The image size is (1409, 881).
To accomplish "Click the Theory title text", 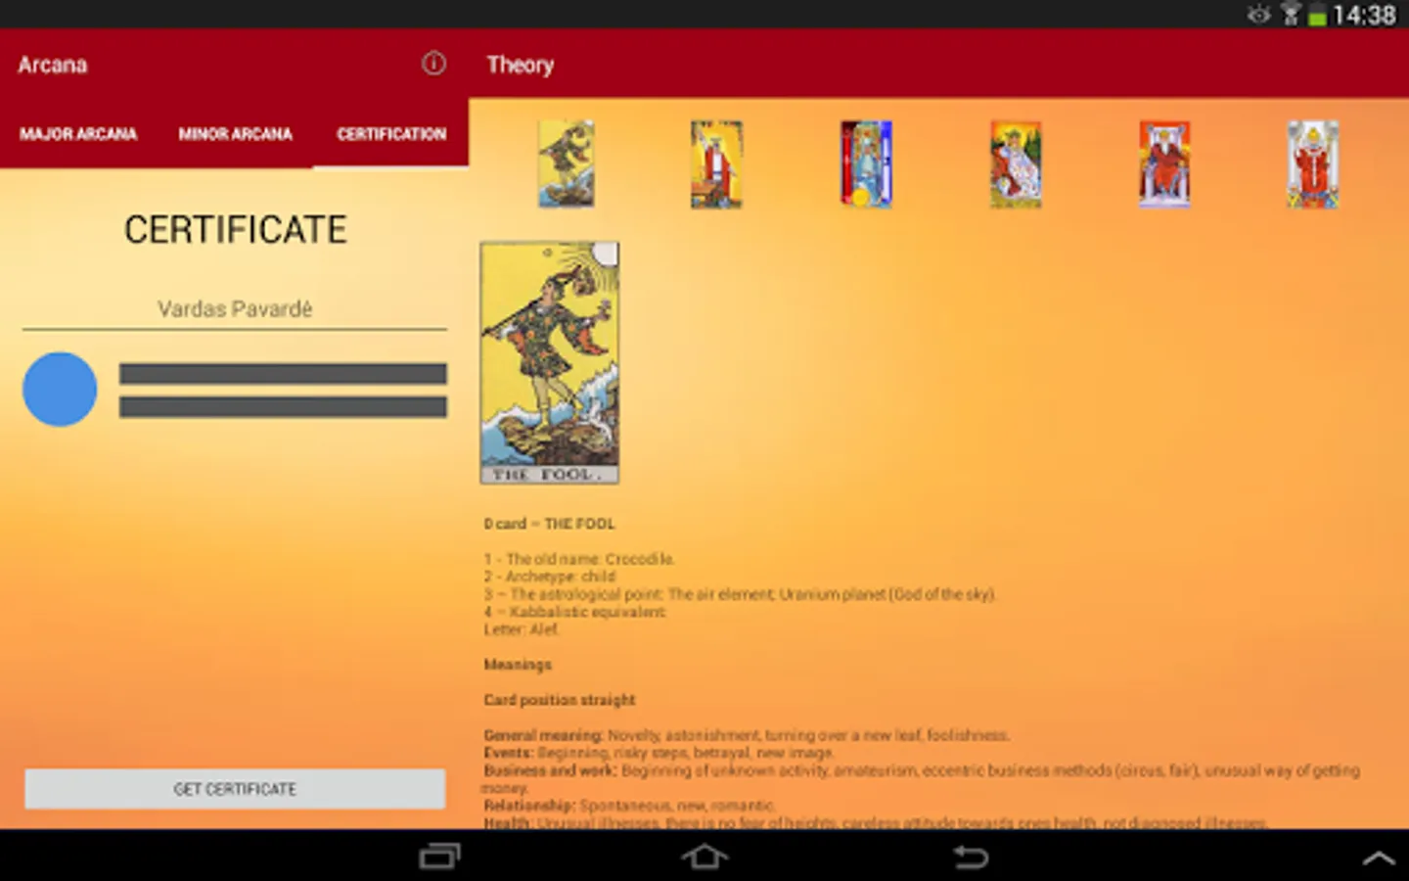I will 521,65.
